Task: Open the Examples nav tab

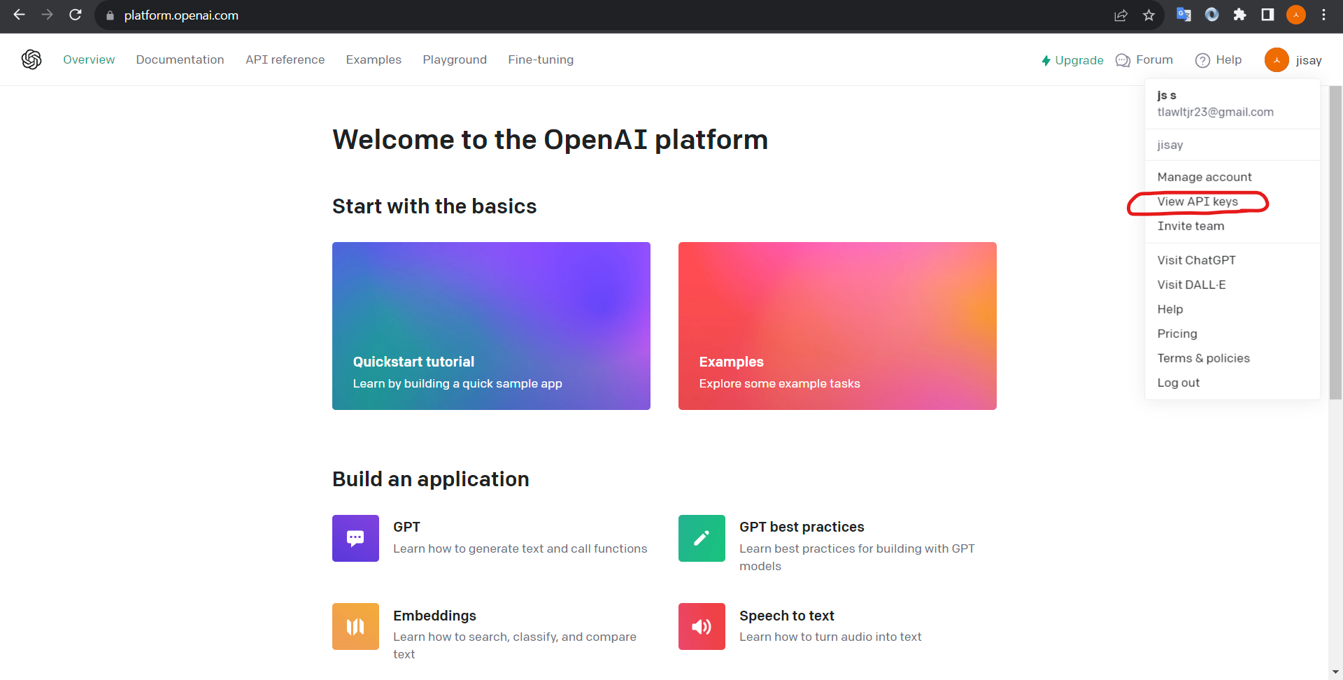Action: click(x=374, y=59)
